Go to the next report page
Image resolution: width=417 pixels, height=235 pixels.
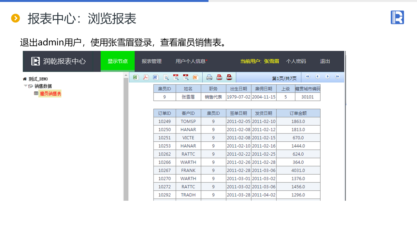327,77
